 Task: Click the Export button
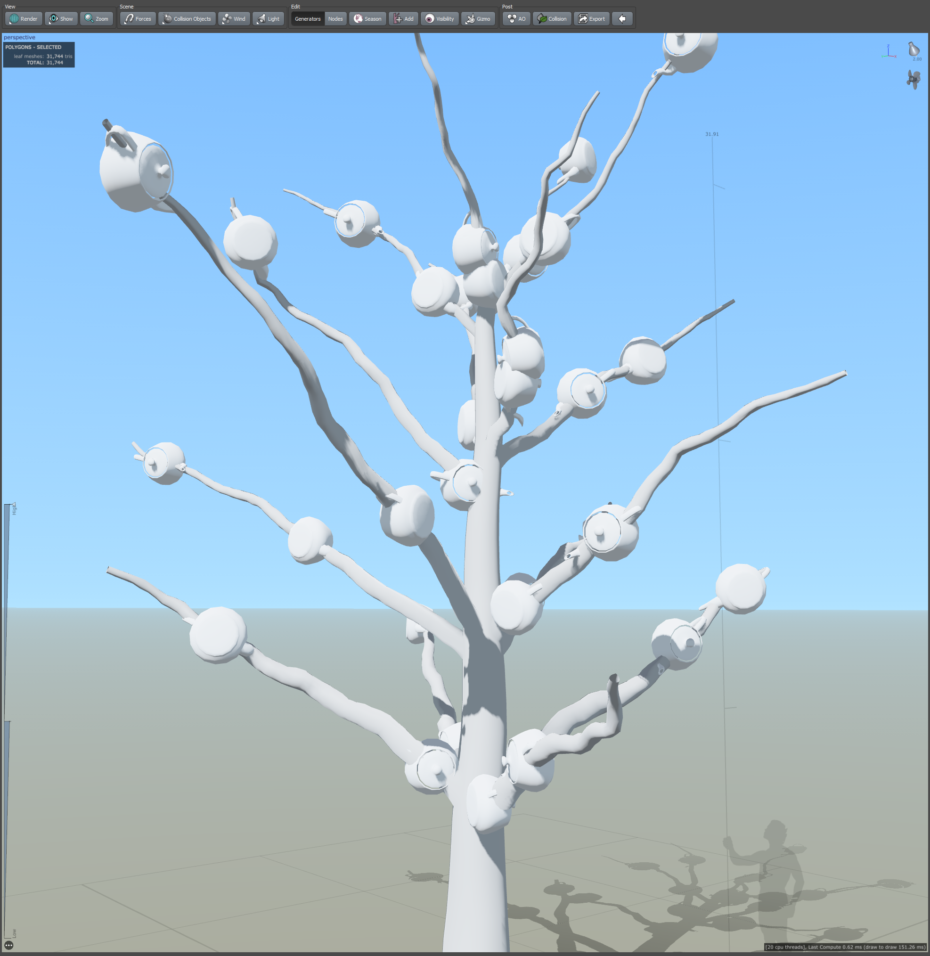(592, 18)
